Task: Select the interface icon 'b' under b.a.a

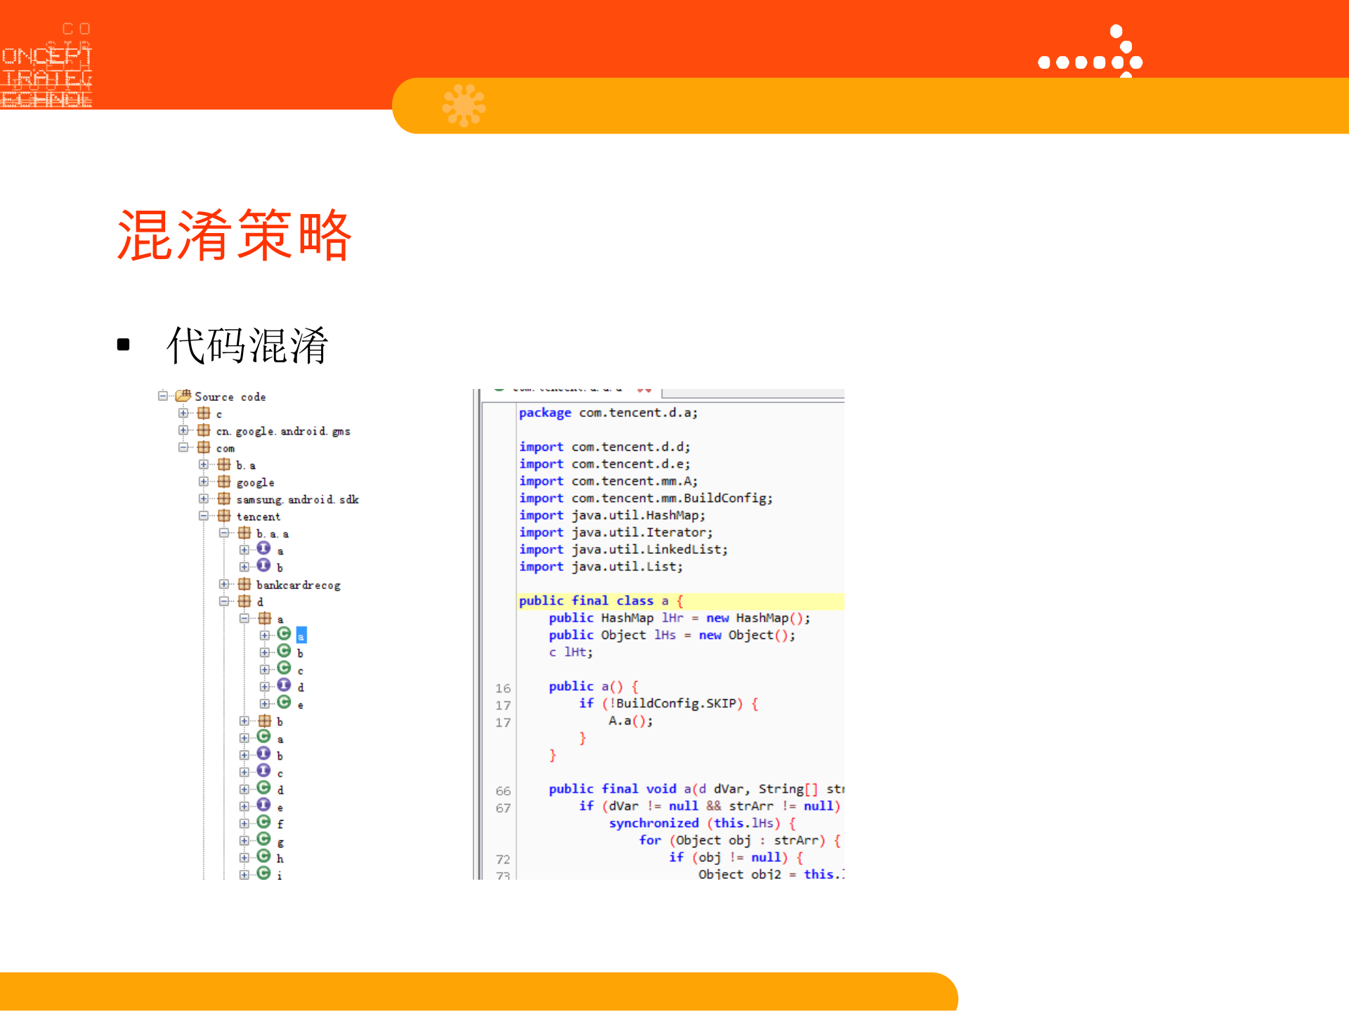Action: point(263,566)
